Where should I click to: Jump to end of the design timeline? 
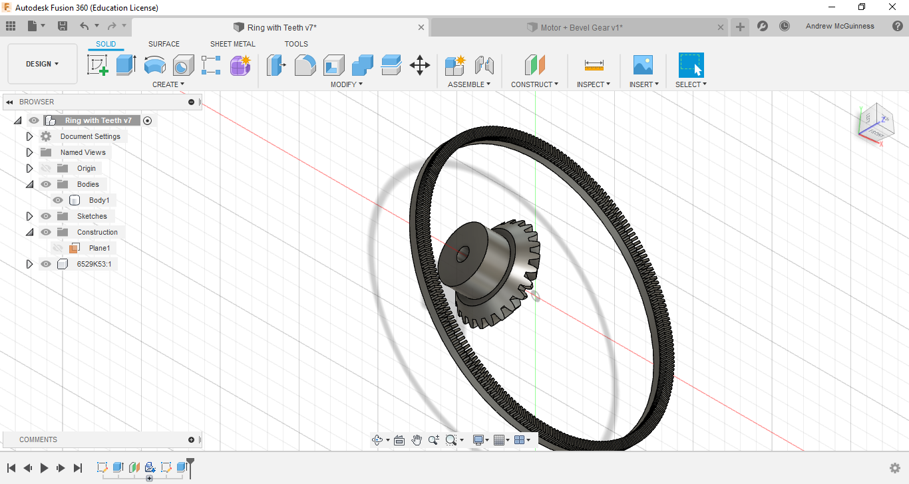pyautogui.click(x=77, y=467)
